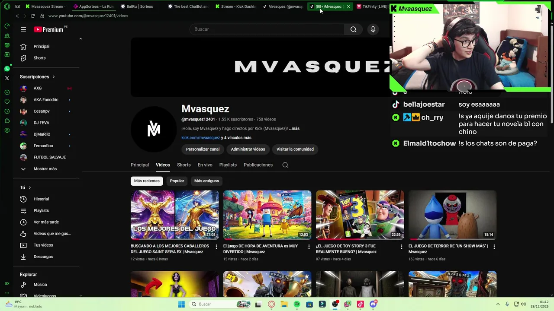Viewport: 554px width, 311px height.
Task: Open Spotify from the taskbar
Action: coord(297,304)
